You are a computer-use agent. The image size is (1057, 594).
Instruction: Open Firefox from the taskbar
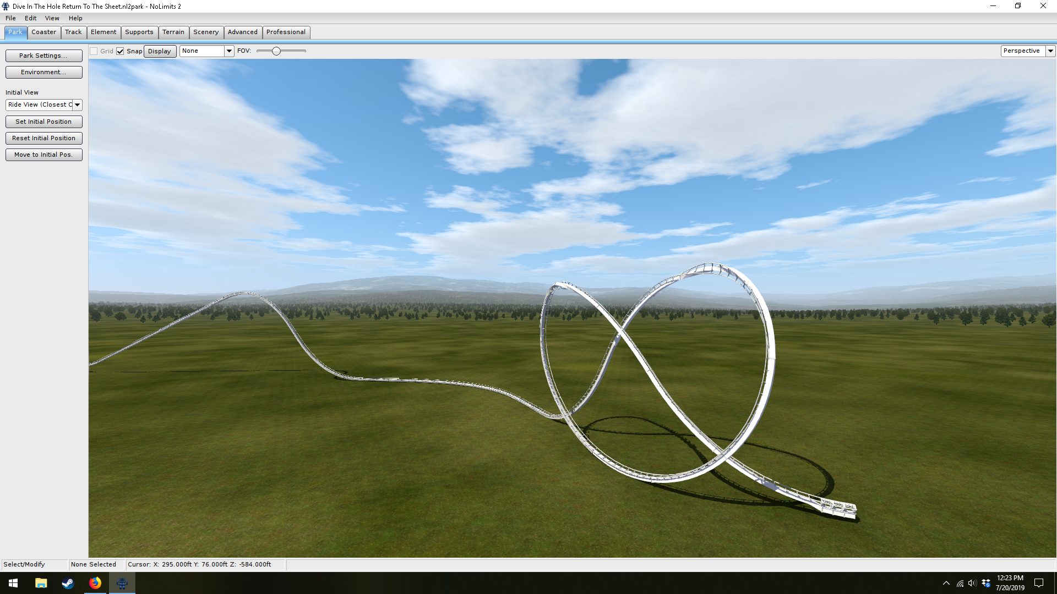(95, 583)
